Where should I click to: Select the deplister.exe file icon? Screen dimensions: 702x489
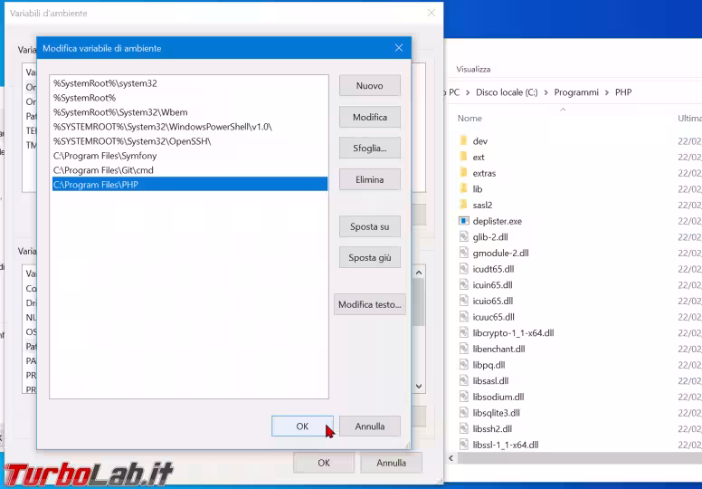(463, 221)
